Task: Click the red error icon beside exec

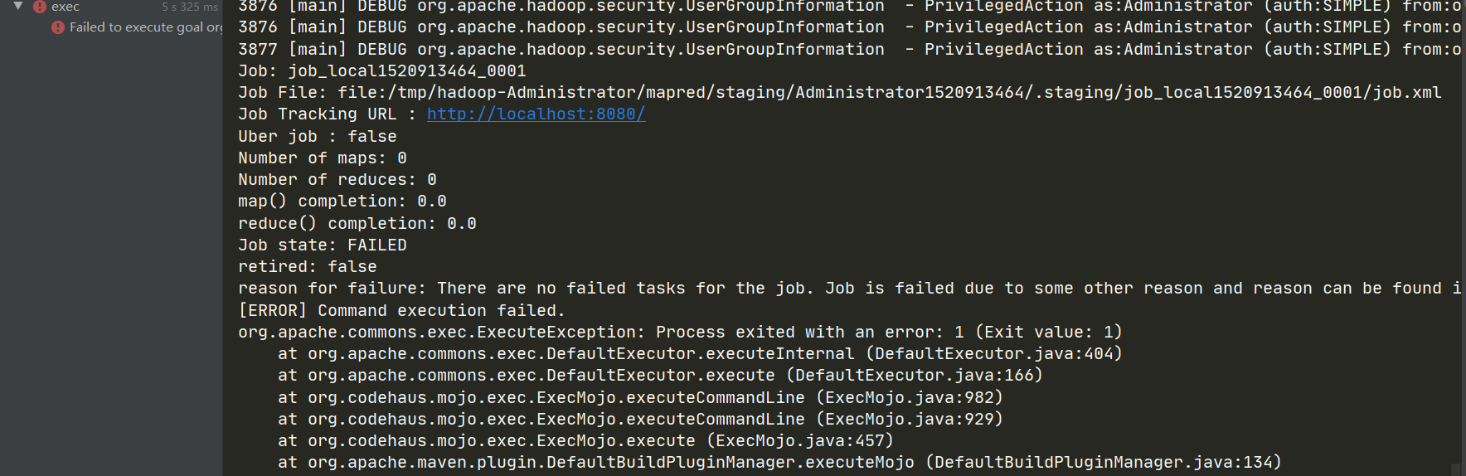Action: pos(39,7)
